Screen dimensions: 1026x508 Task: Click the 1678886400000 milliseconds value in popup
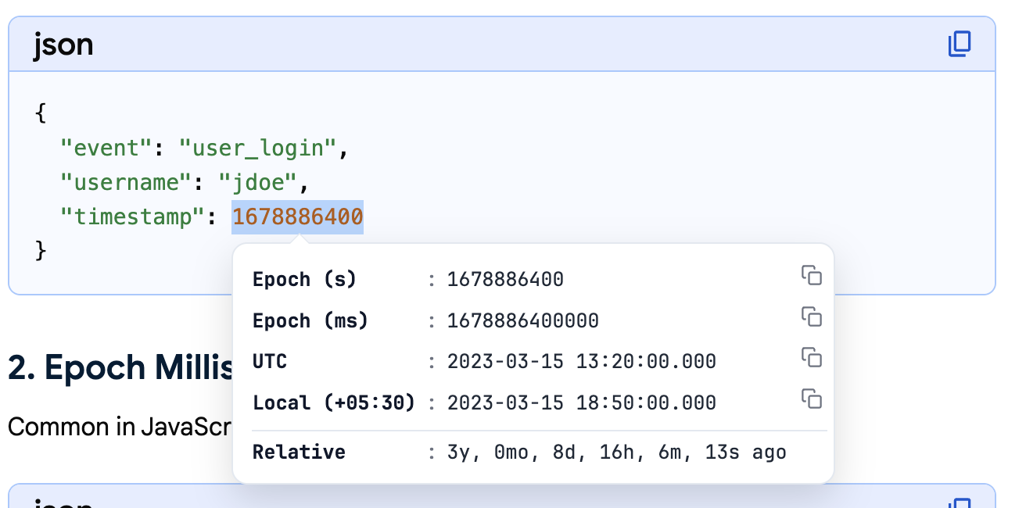click(x=522, y=320)
